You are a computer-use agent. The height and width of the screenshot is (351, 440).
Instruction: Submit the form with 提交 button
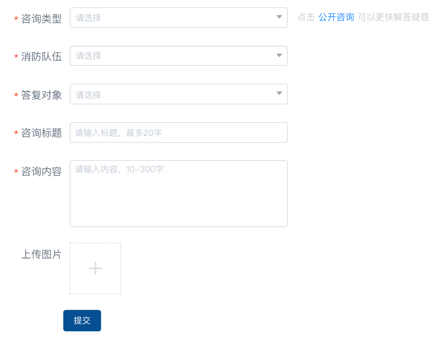(x=82, y=321)
